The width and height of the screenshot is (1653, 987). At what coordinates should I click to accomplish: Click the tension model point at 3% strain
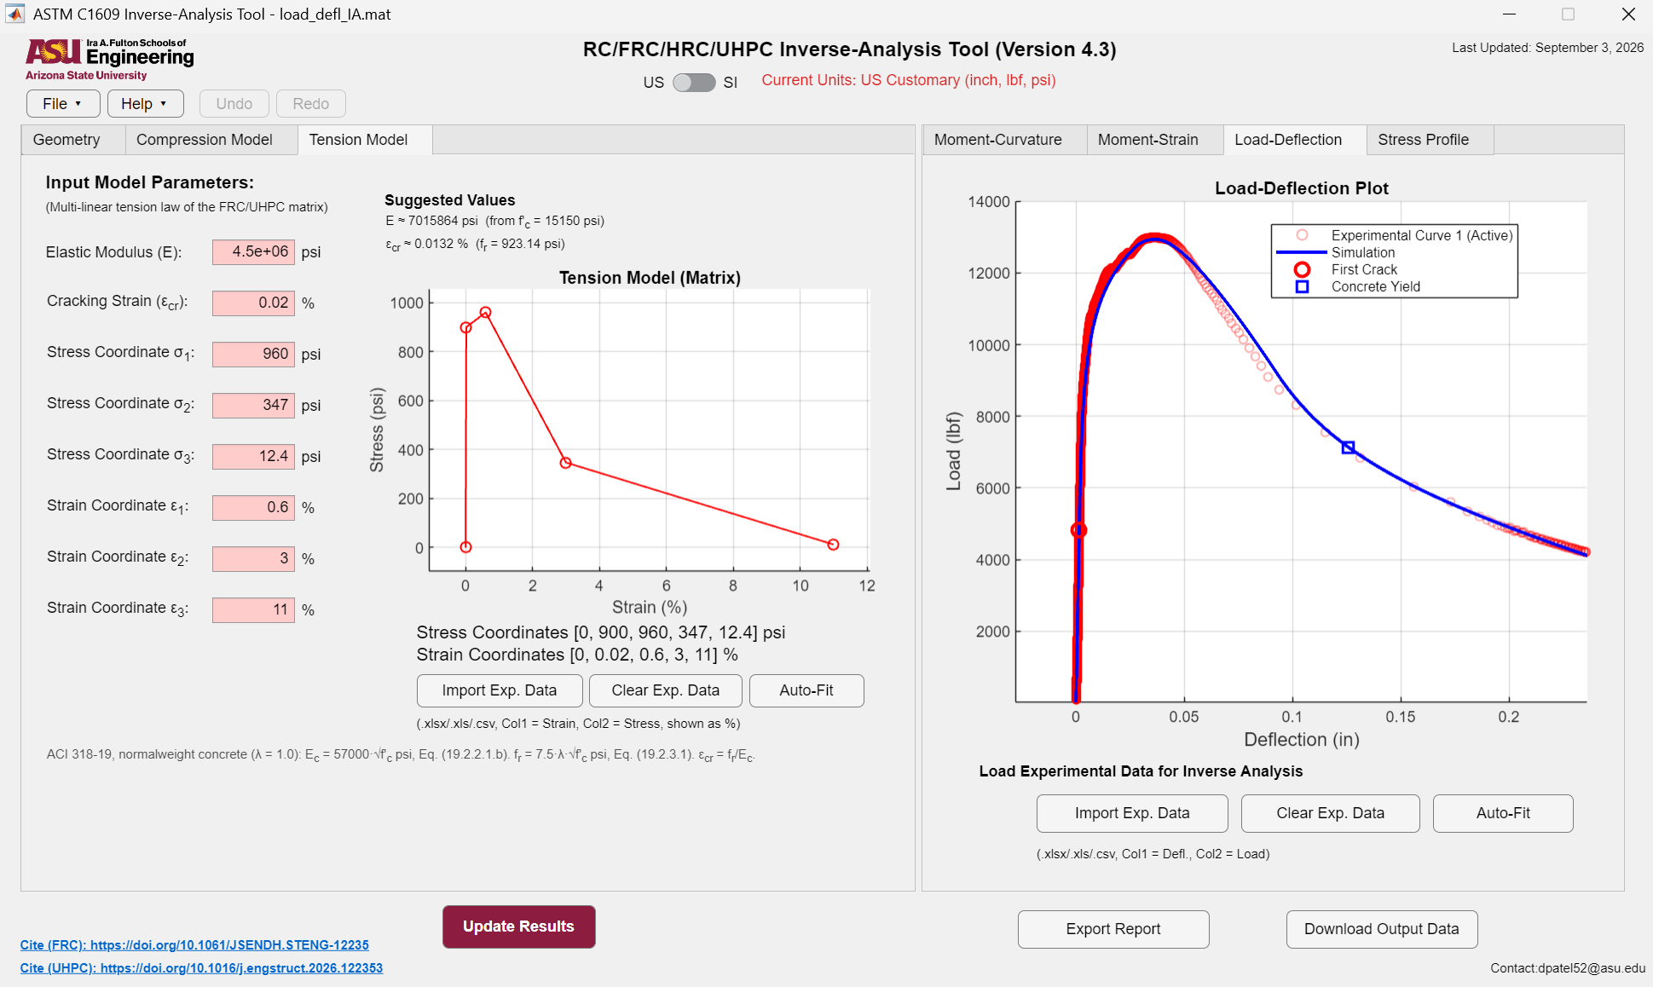pos(565,463)
